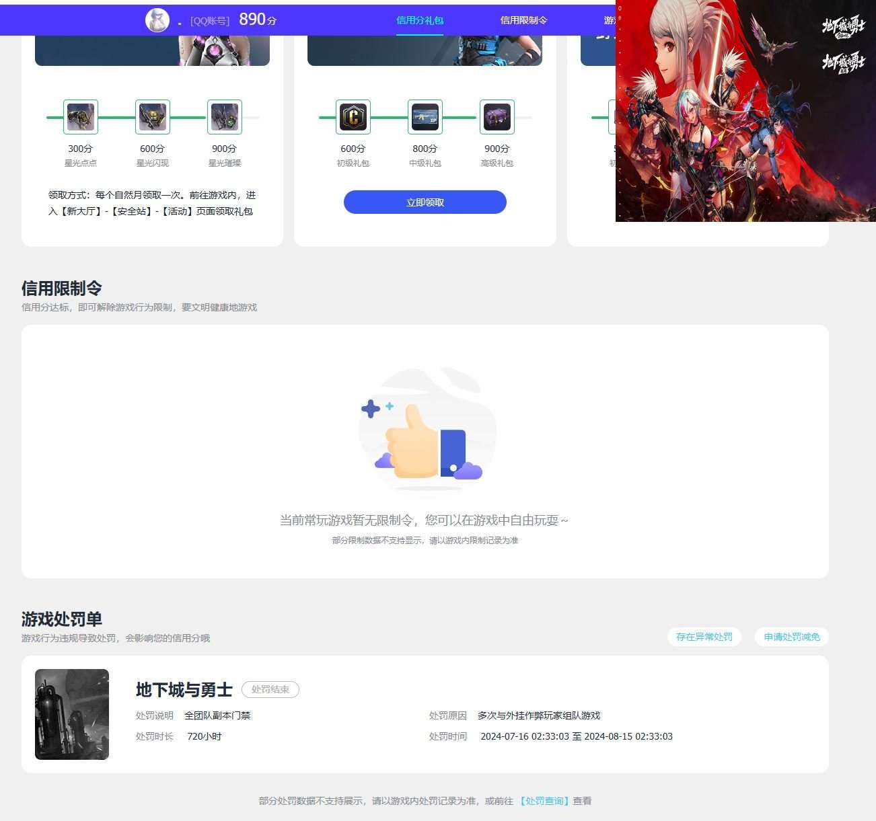
Task: Click the 地下城与勇士 penalty title
Action: 184,690
